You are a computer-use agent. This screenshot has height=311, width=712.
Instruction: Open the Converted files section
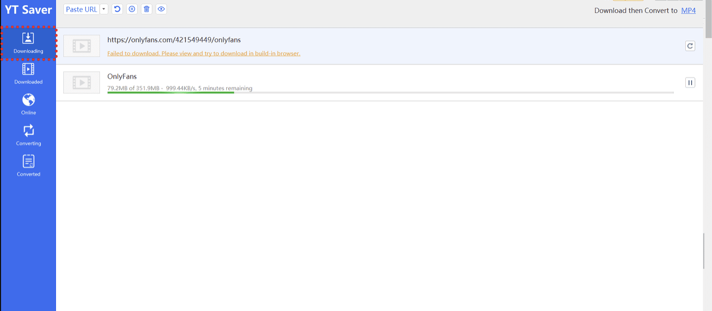click(28, 165)
